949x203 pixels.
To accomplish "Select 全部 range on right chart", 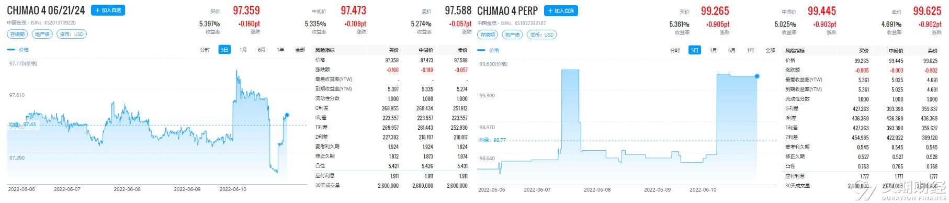I will coord(770,50).
